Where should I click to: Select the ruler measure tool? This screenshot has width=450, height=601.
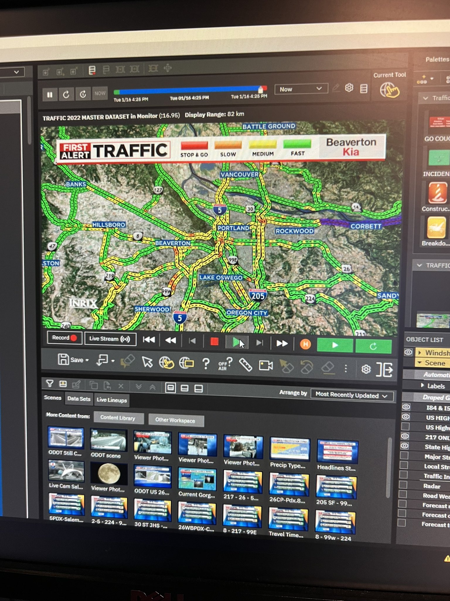(x=246, y=365)
